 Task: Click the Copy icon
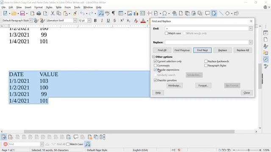(x=59, y=14)
